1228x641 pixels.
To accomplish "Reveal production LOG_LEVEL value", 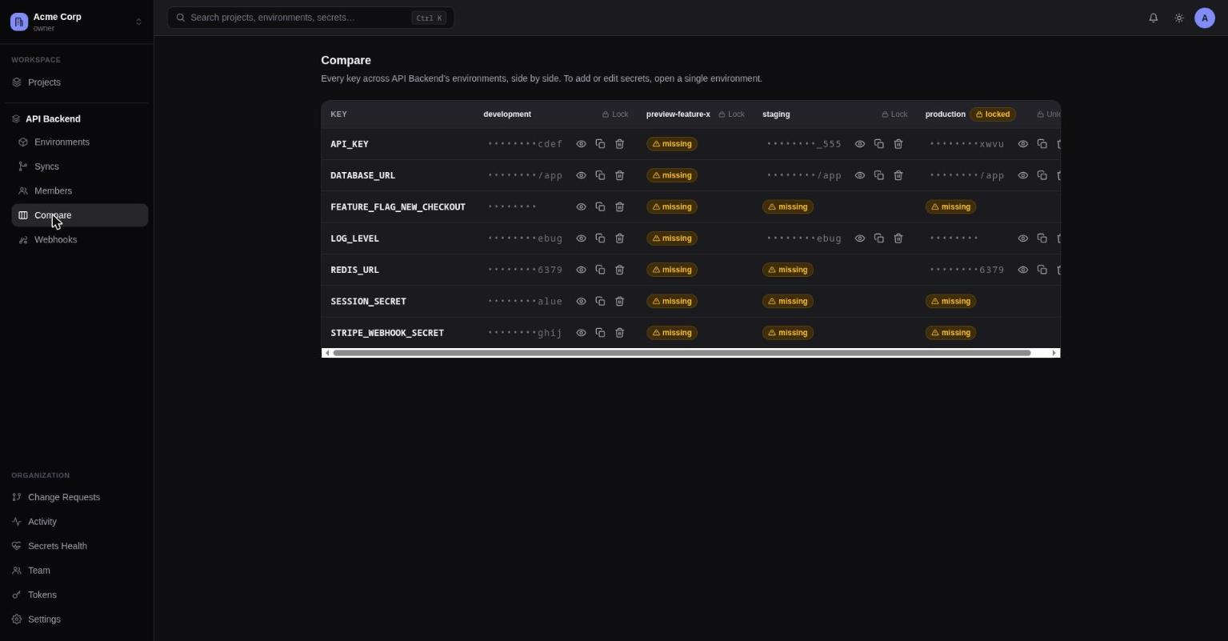I will point(1022,238).
